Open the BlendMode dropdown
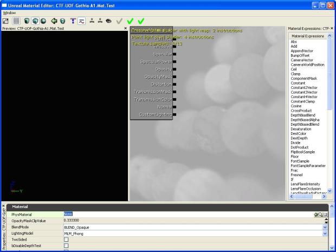Screen dimensions: 336x252 (x=325, y=227)
